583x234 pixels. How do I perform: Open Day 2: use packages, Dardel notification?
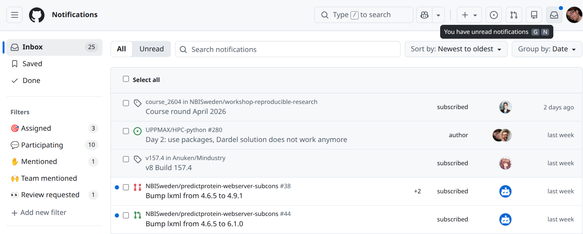(x=246, y=140)
